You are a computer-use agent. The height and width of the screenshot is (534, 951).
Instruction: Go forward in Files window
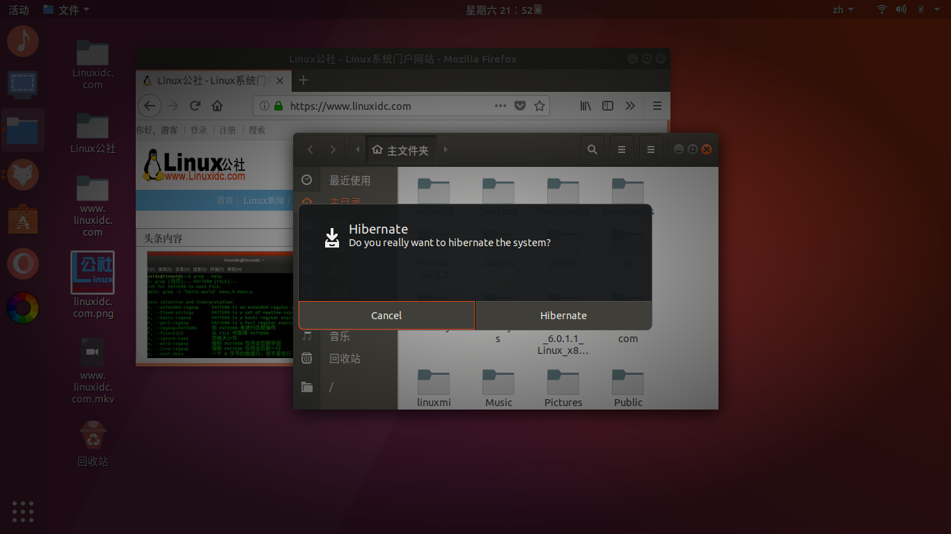point(333,149)
